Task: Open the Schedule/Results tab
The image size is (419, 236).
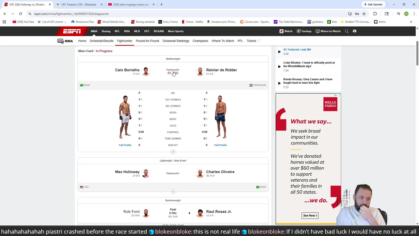Action: 101,41
